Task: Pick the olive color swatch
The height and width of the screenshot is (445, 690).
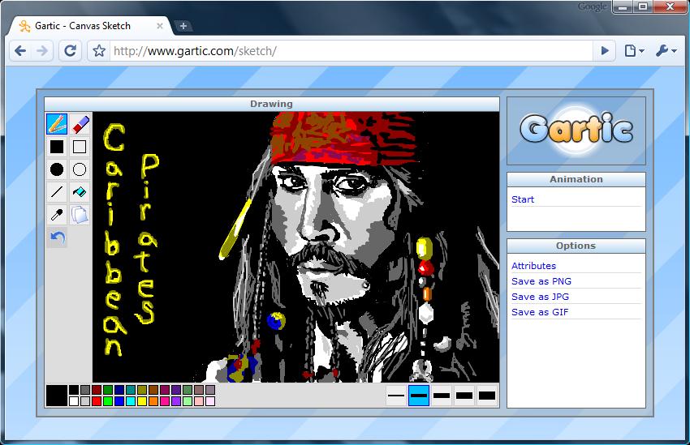Action: 142,390
